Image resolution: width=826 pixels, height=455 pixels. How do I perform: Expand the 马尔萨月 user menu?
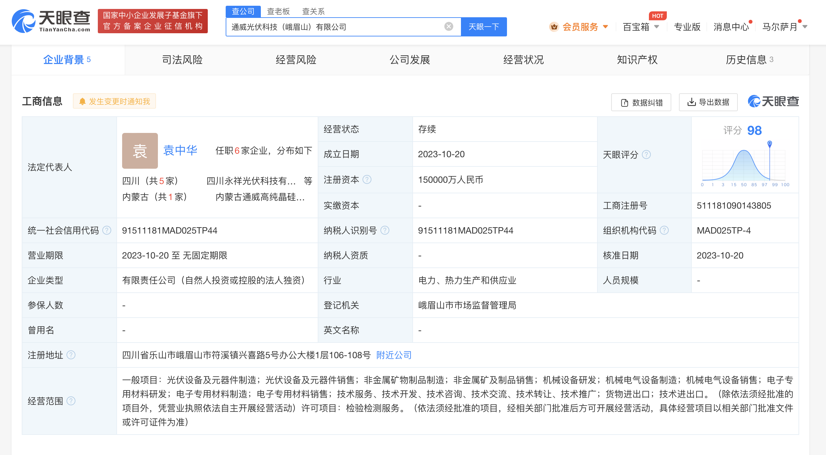point(805,27)
